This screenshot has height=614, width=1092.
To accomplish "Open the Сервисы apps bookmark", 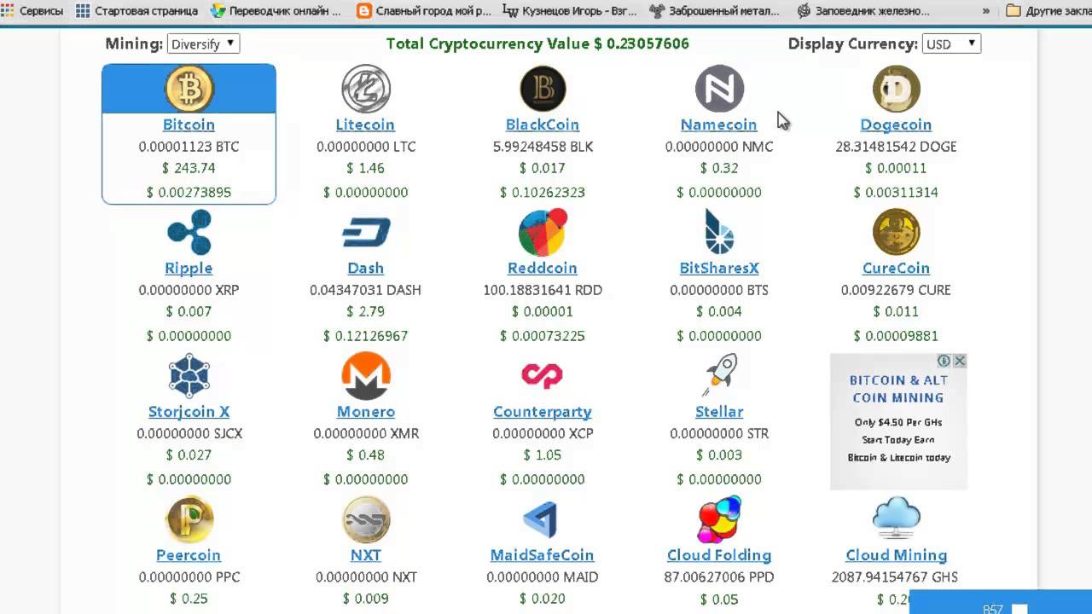I will [33, 11].
